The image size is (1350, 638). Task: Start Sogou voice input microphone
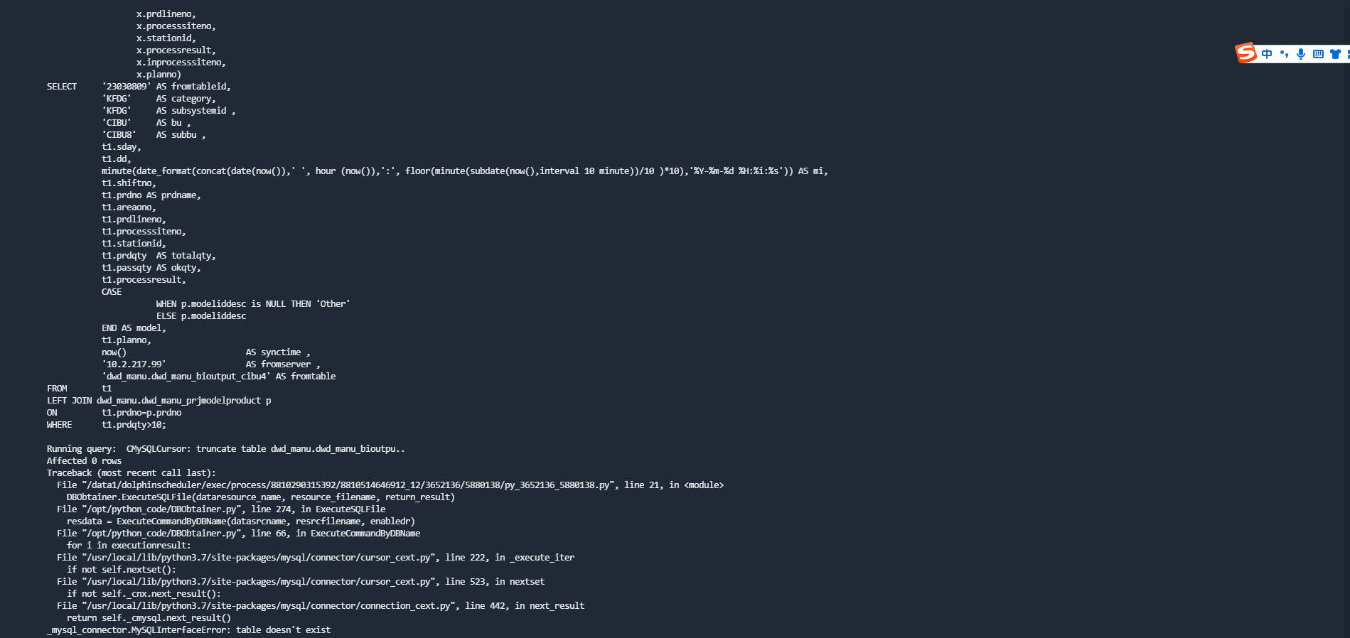pyautogui.click(x=1301, y=54)
